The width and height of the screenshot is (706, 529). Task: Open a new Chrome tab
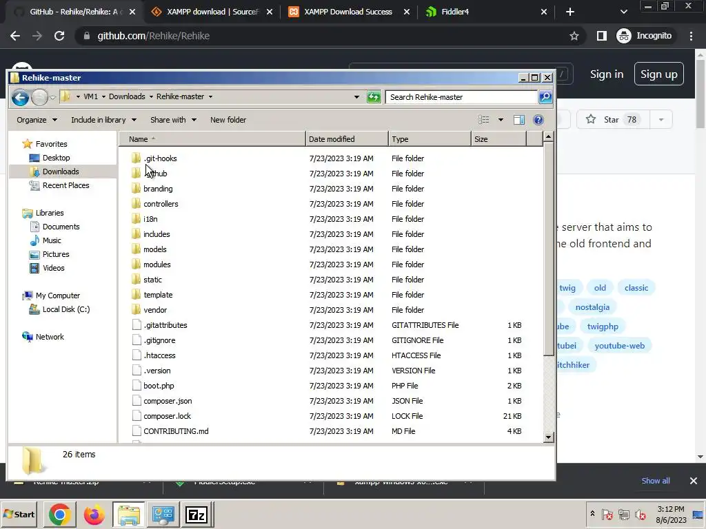(x=570, y=12)
